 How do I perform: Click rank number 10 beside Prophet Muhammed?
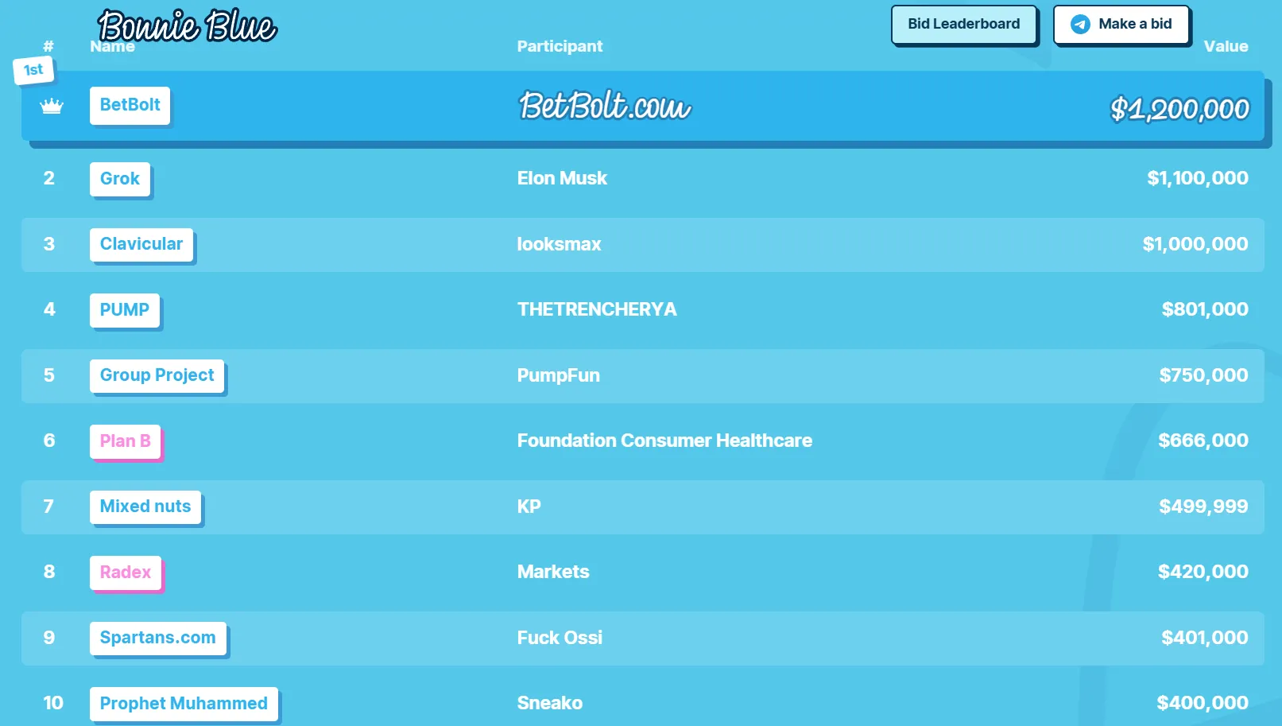(x=53, y=703)
